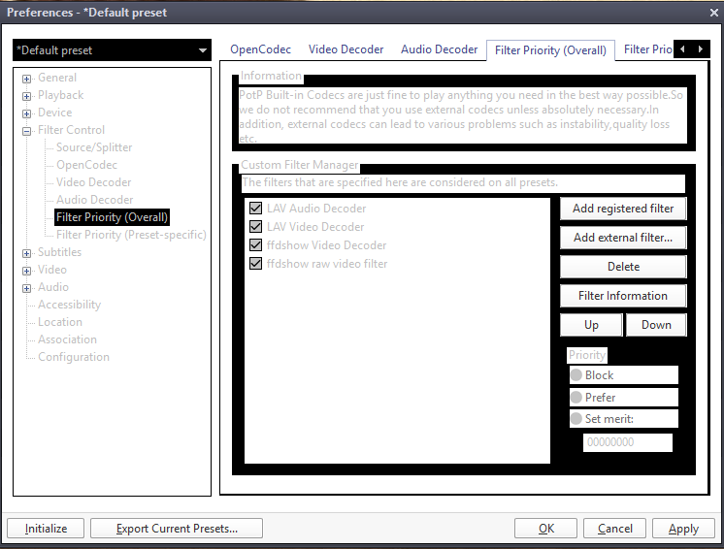The width and height of the screenshot is (724, 549).
Task: Click Add registered filter button
Action: point(623,209)
